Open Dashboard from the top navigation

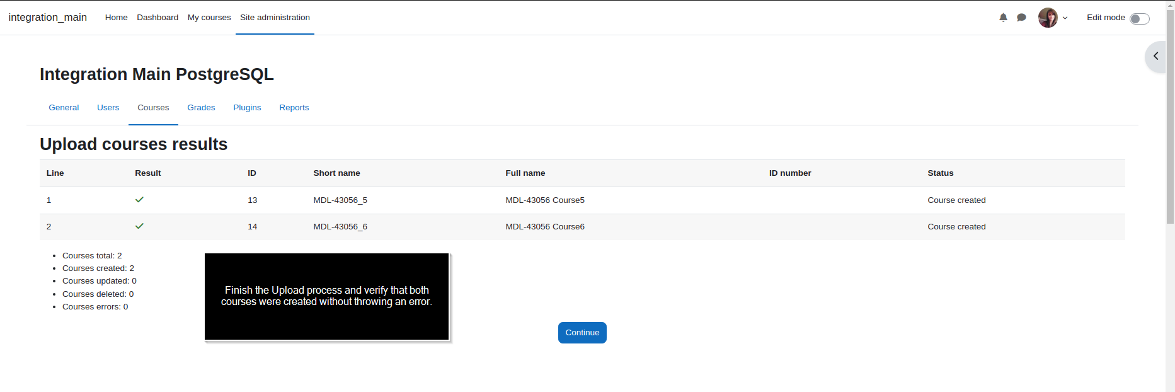[x=158, y=18]
